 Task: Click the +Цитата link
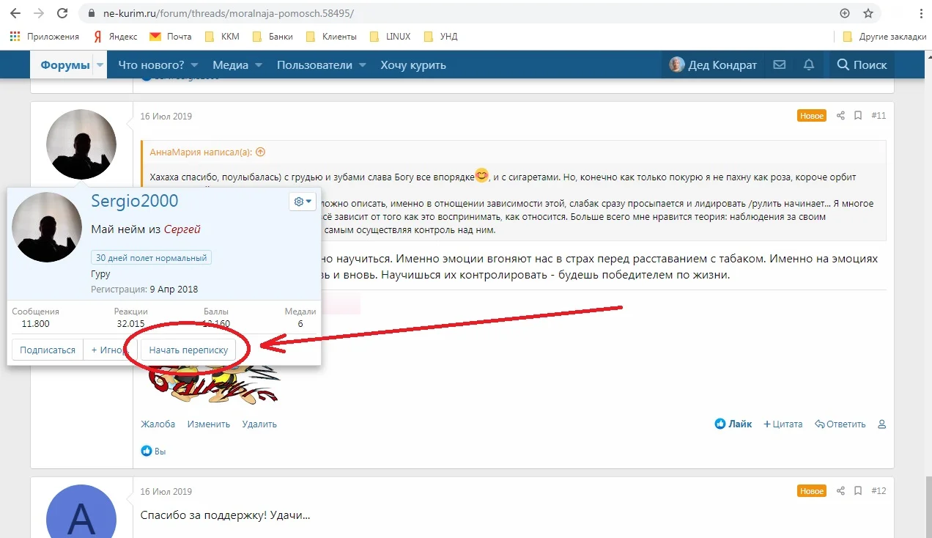coord(783,424)
